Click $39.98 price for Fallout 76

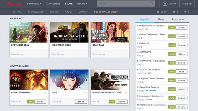pyautogui.click(x=181, y=45)
